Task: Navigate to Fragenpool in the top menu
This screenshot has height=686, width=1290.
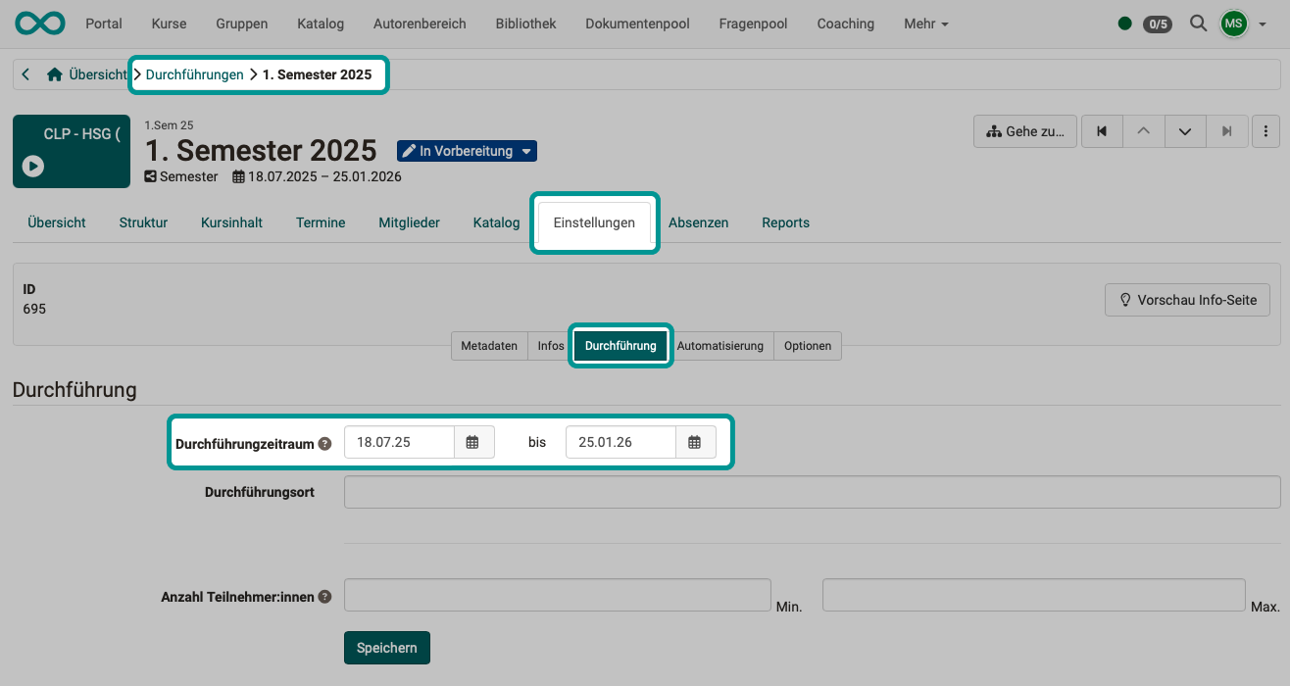Action: click(753, 24)
